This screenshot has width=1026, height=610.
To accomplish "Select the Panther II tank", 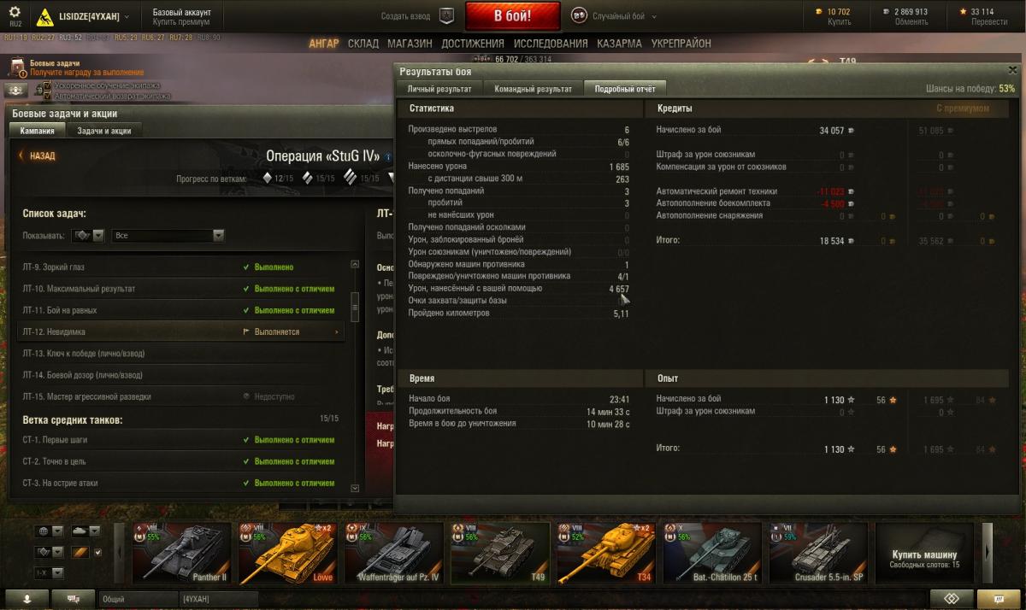I will [x=182, y=553].
